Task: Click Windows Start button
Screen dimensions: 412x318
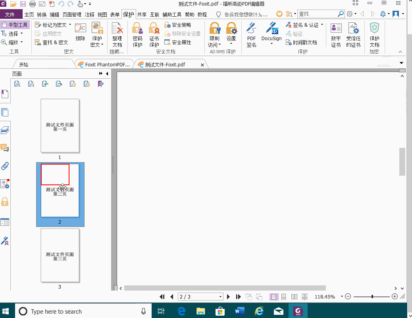Action: (6, 311)
